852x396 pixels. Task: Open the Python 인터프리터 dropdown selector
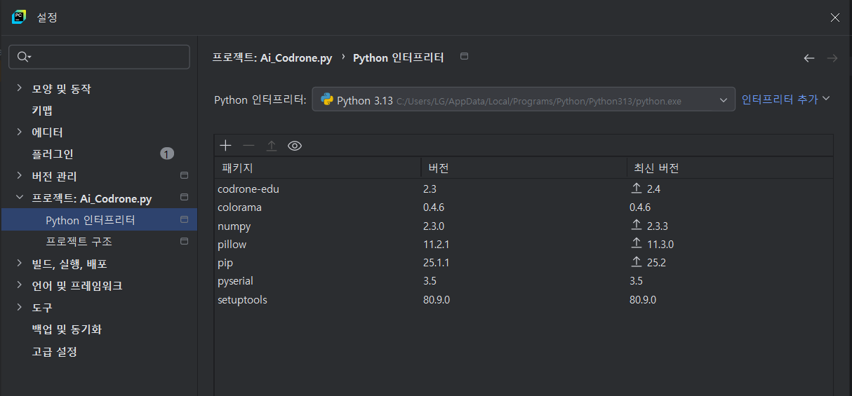coord(523,100)
